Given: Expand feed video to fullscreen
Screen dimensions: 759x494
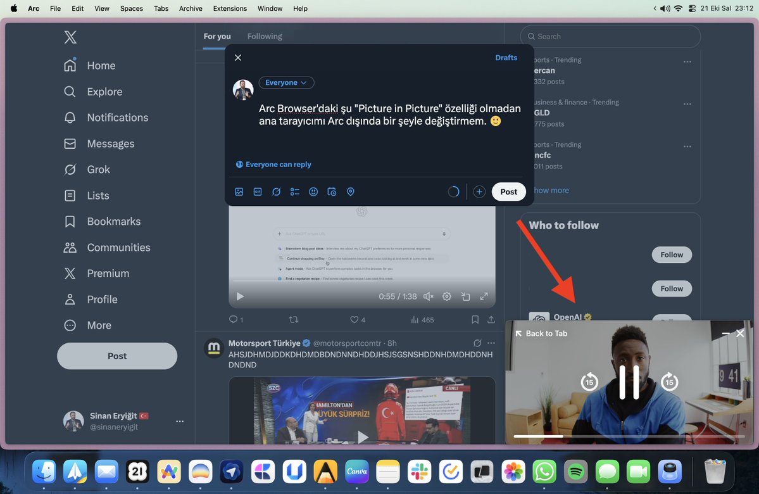Looking at the screenshot, I should click(484, 296).
